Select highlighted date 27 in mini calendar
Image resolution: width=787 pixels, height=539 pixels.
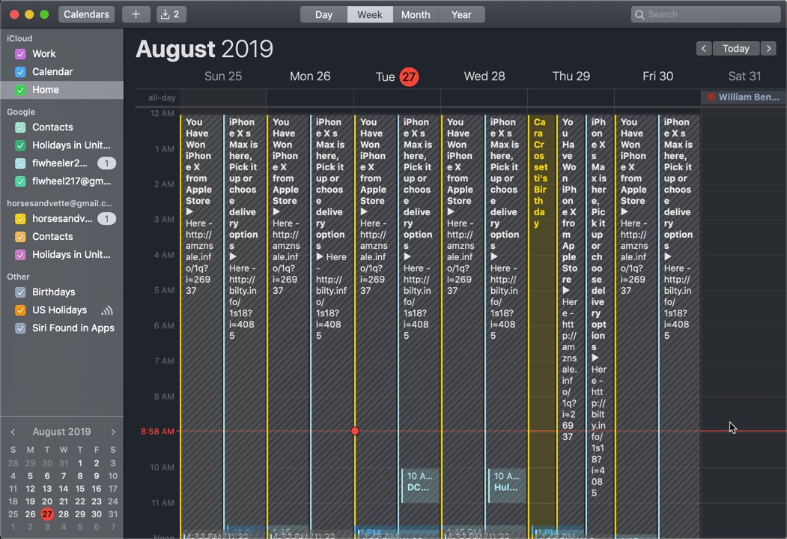coord(46,514)
